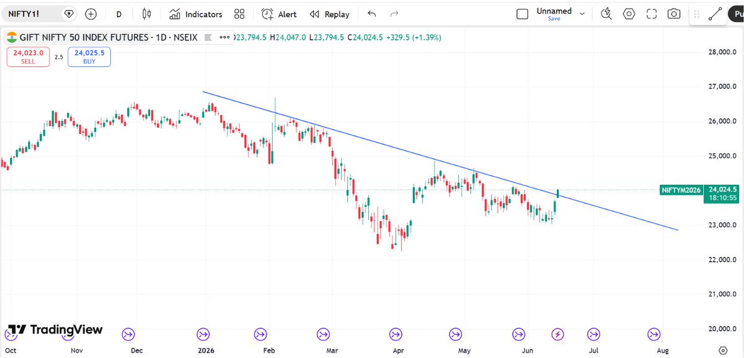The height and width of the screenshot is (358, 744).
Task: Open price scale settings gear icon
Action: [723, 351]
